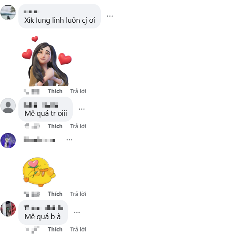Click the default gray silhouette avatar

point(8,106)
